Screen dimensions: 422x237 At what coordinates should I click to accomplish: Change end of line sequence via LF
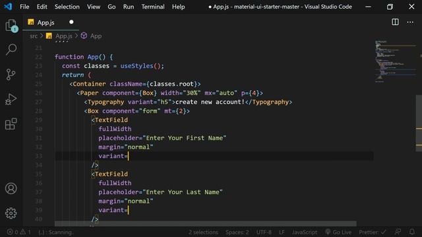pos(282,232)
